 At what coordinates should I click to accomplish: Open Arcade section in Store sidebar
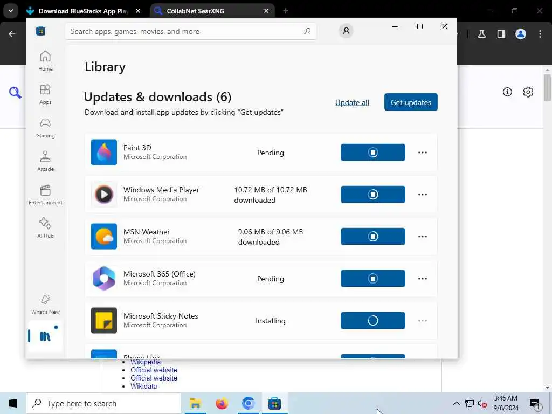coord(45,161)
